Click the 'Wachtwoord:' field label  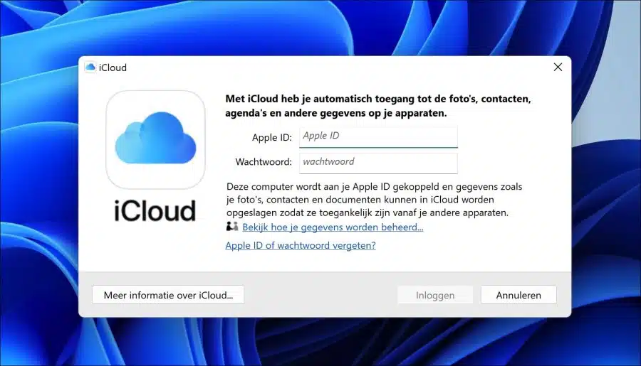pyautogui.click(x=264, y=162)
